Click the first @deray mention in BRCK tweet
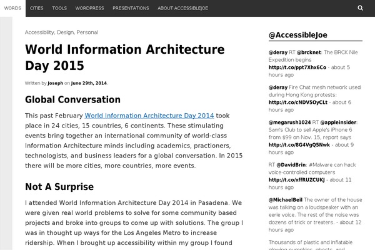 [278, 52]
